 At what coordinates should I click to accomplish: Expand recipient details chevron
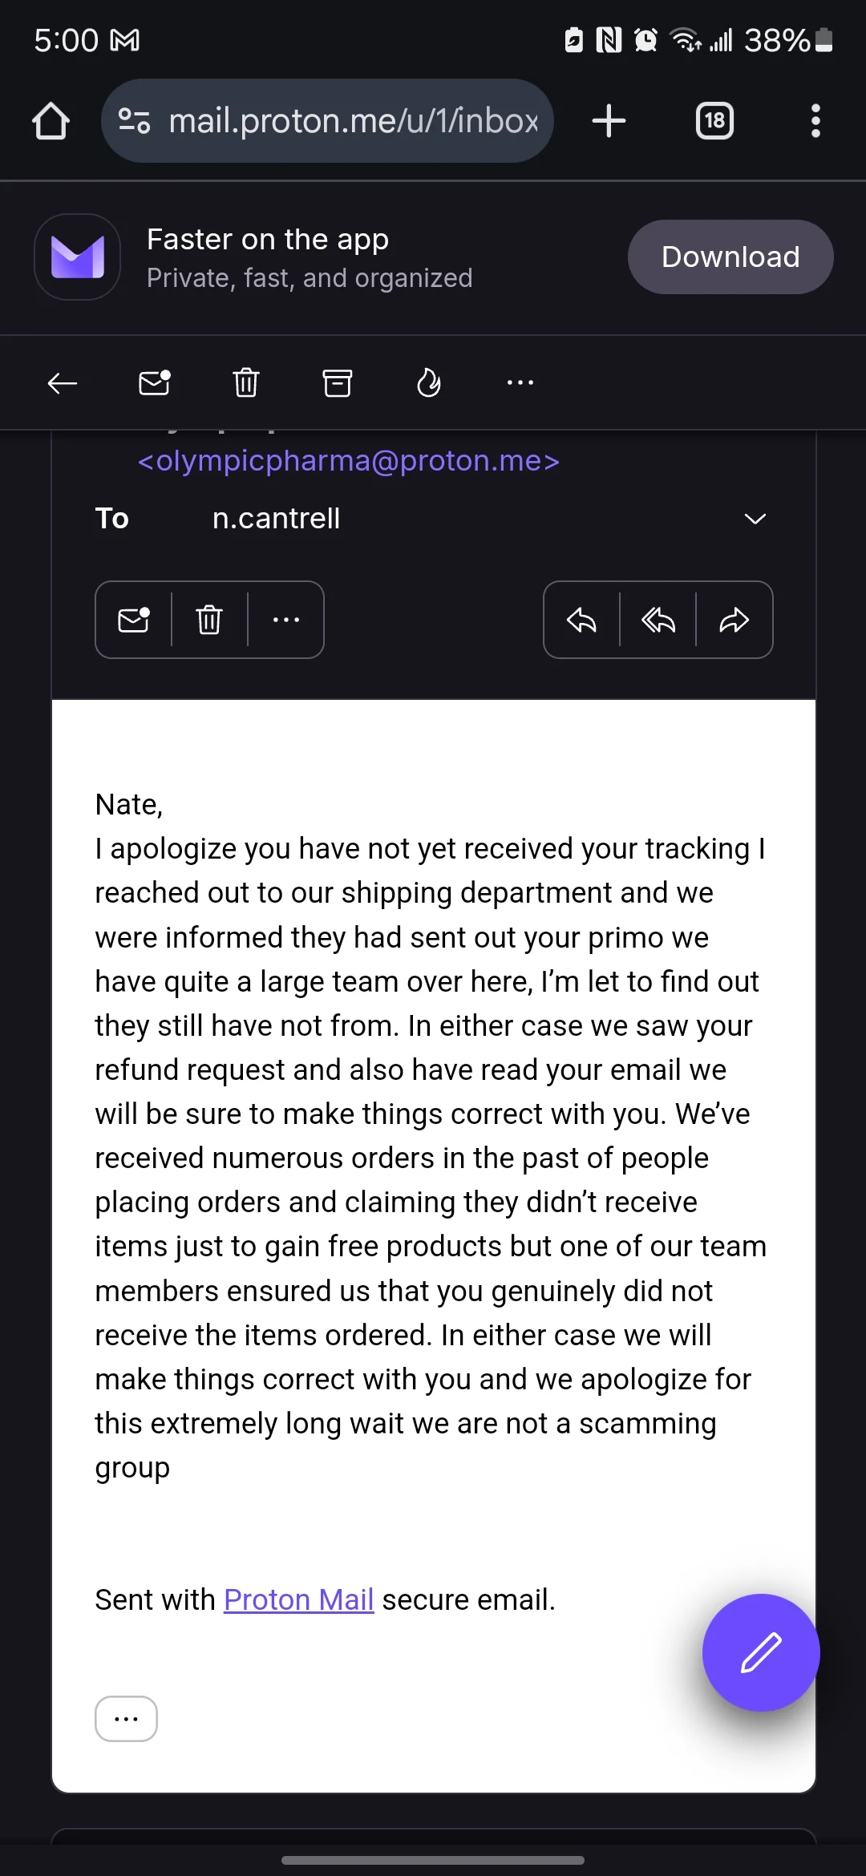pos(755,519)
